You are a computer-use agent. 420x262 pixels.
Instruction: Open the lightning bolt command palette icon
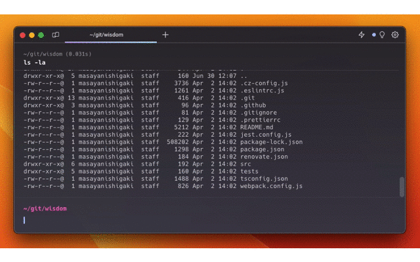tap(362, 35)
